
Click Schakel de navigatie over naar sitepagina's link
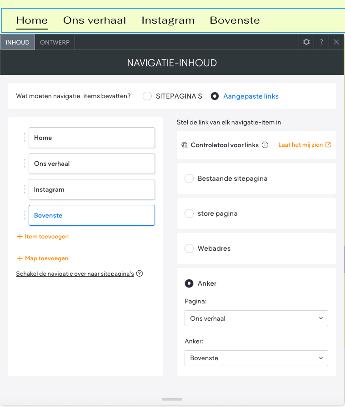tap(75, 274)
